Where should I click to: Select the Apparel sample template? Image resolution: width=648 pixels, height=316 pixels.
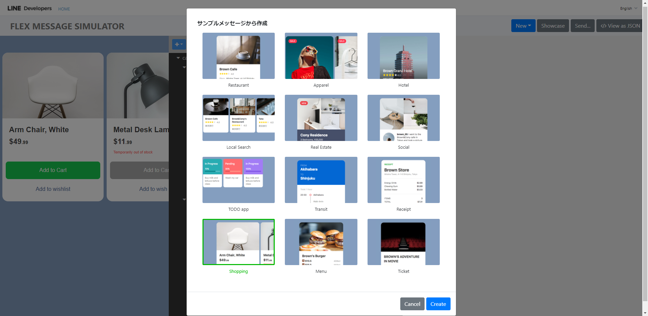pyautogui.click(x=321, y=56)
